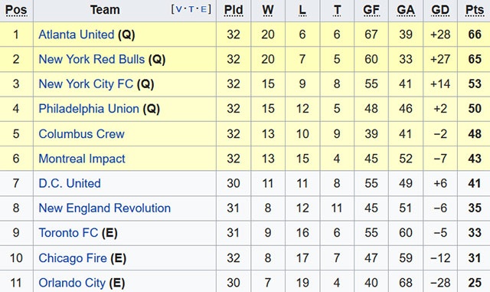Open the New York Red Bulls link
490x292 pixels.
[92, 59]
